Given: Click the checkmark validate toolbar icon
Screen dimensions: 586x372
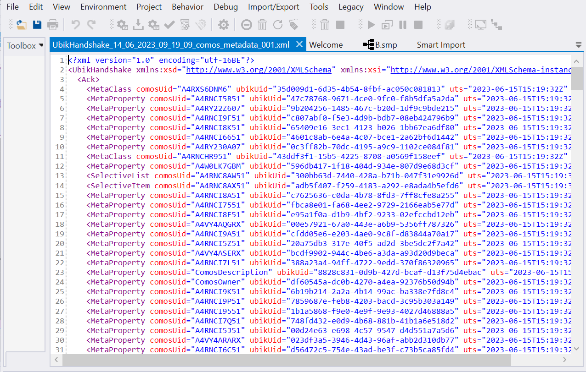Looking at the screenshot, I should coord(169,25).
